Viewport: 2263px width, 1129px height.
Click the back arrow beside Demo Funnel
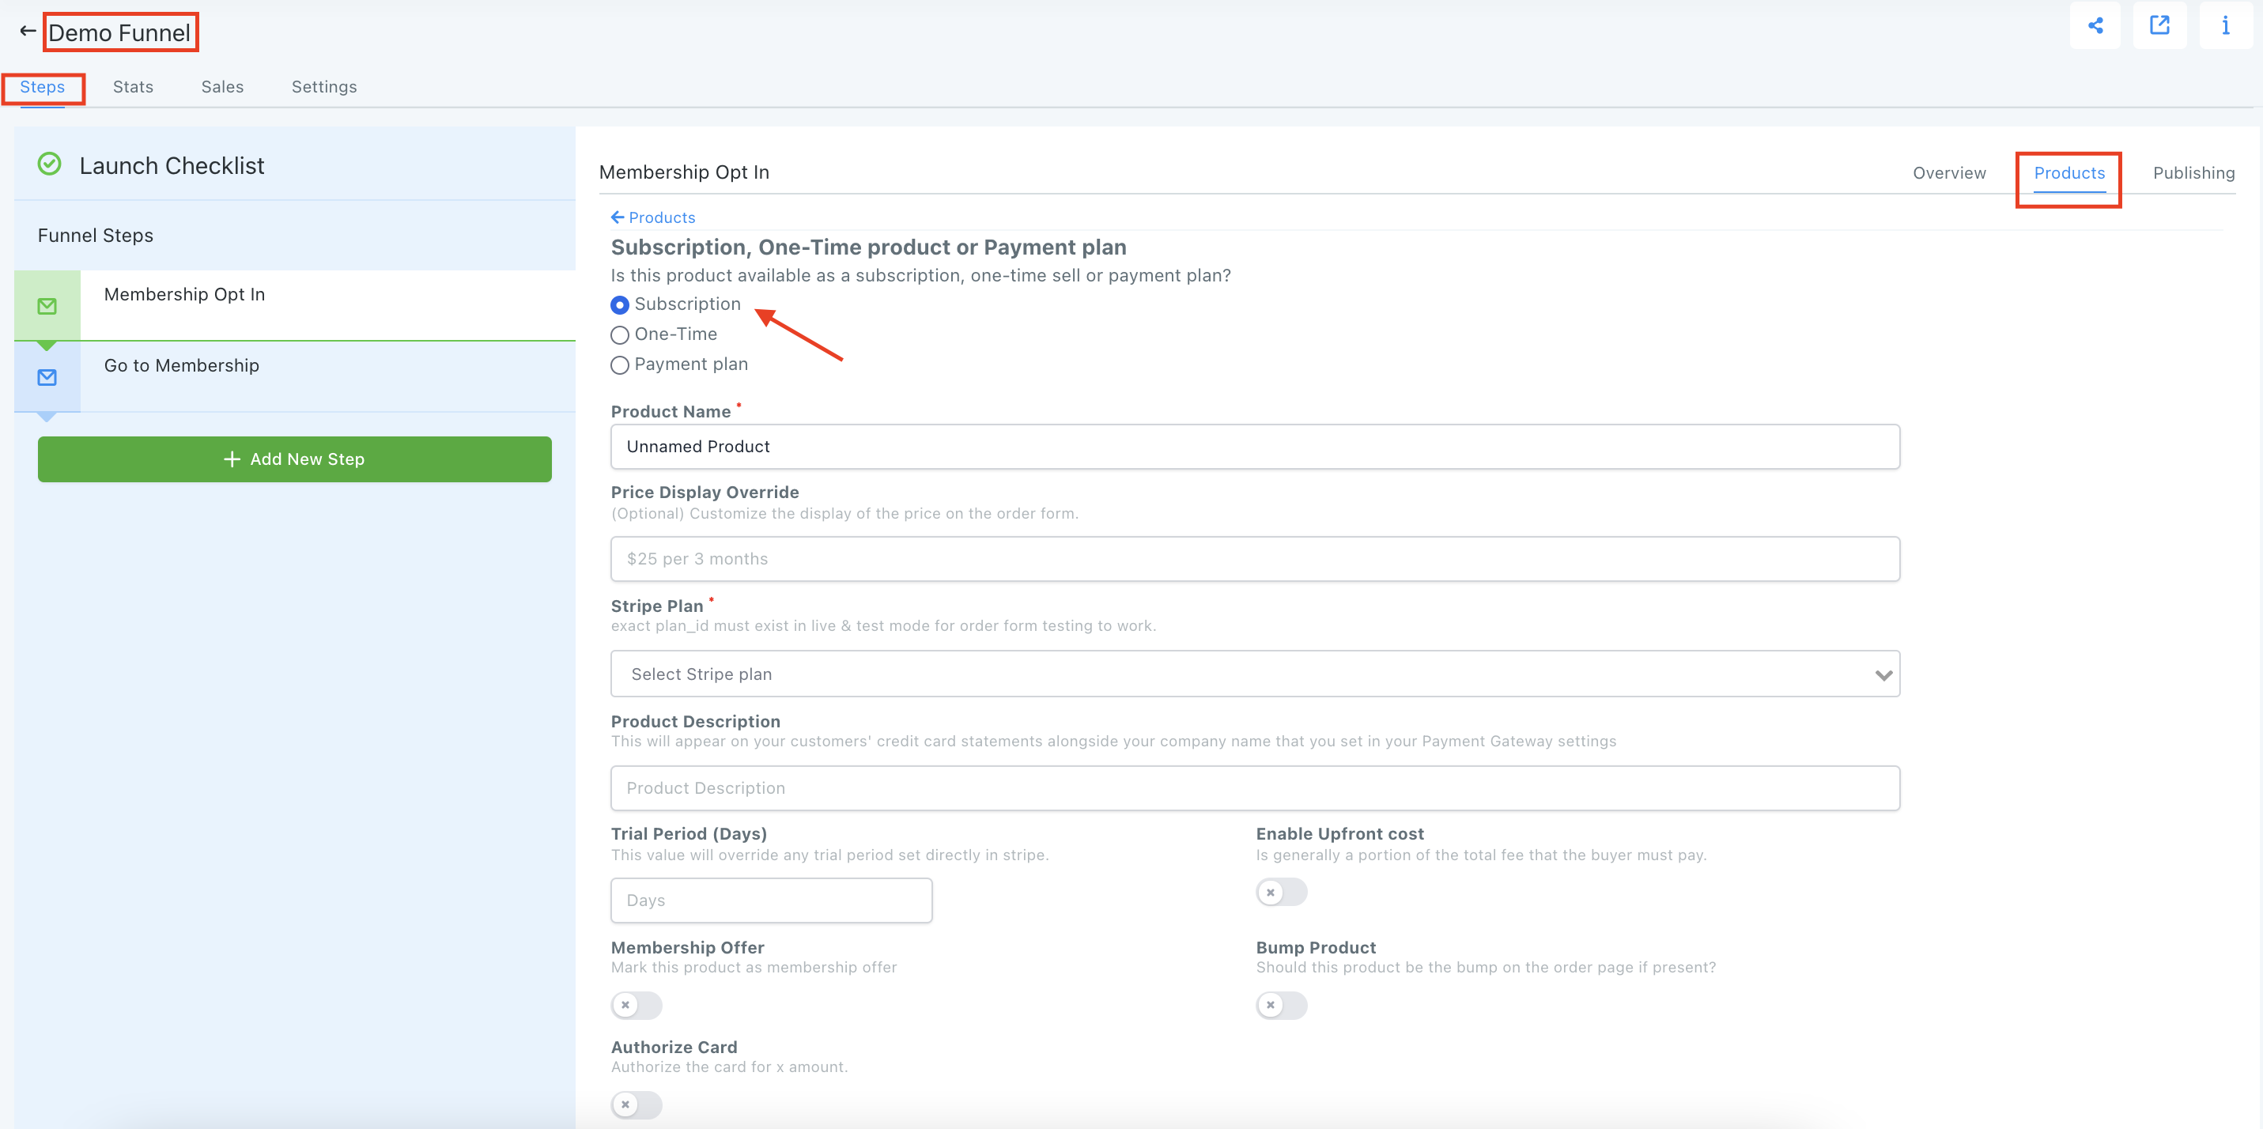point(28,32)
